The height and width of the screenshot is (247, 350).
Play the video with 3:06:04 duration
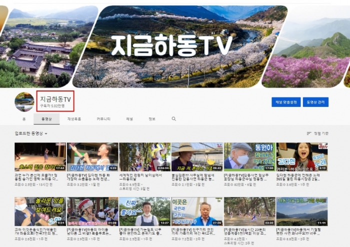click(x=144, y=157)
